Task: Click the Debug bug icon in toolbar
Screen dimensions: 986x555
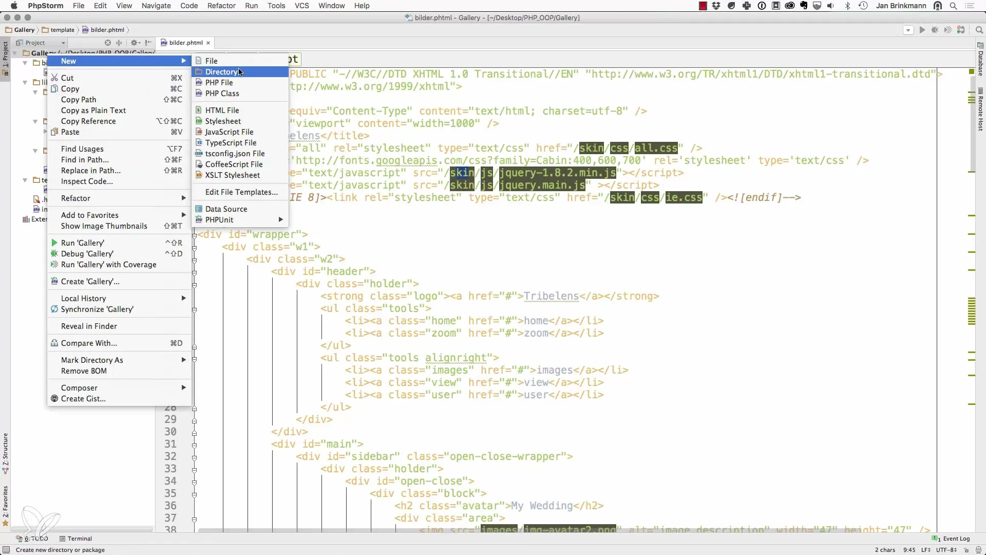Action: [935, 30]
